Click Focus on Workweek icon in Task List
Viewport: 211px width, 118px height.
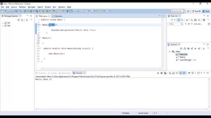[x=187, y=20]
